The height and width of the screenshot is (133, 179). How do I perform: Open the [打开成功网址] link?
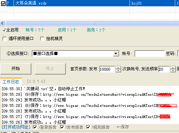tap(16, 127)
